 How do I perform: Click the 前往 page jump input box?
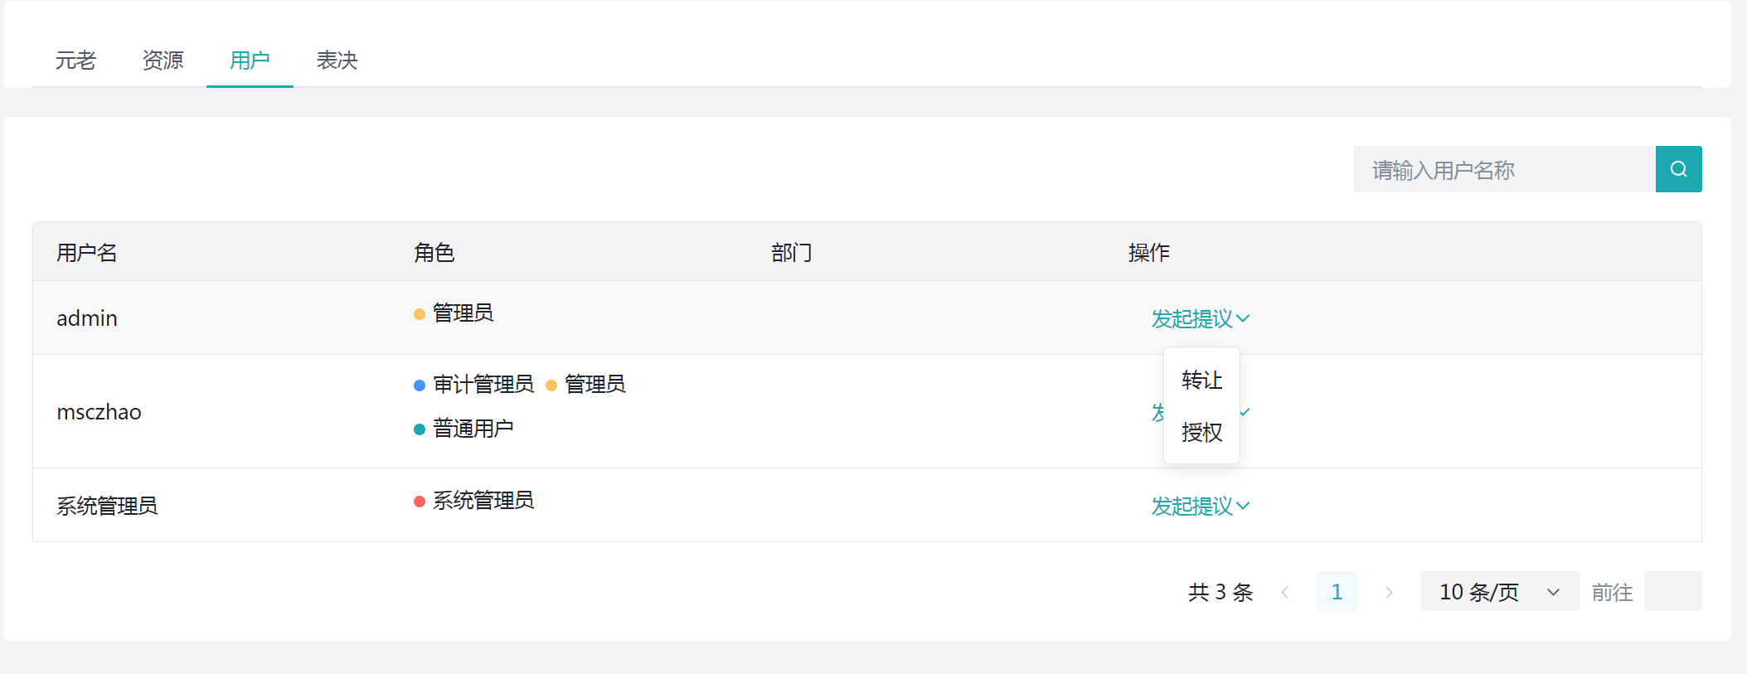[1672, 592]
